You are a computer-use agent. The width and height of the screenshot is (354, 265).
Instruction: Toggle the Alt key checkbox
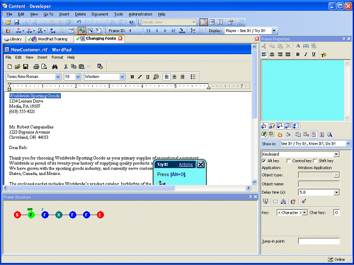(264, 161)
